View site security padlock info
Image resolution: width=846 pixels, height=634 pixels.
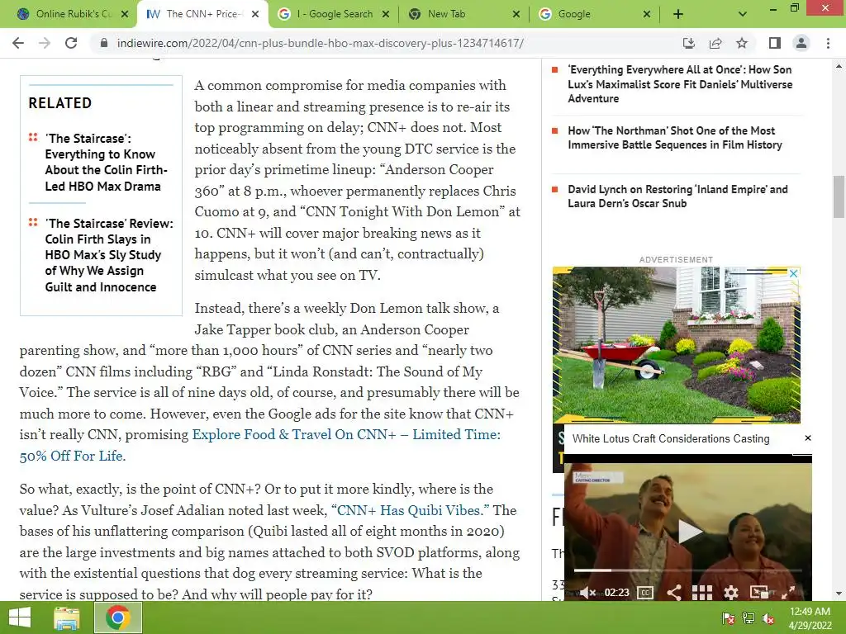point(104,43)
